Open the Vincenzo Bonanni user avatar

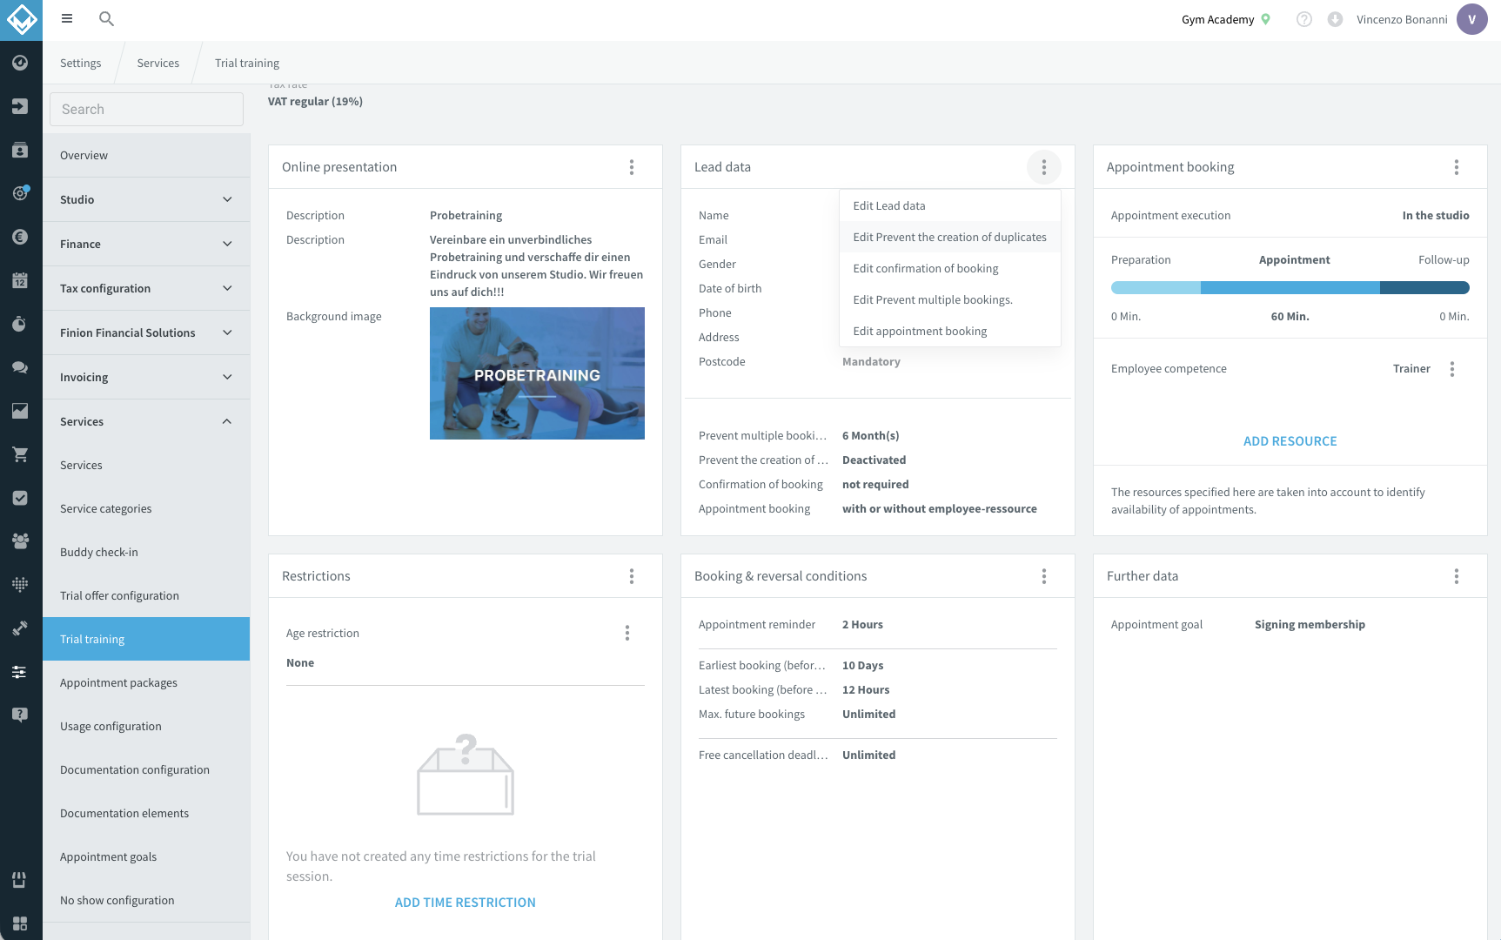[1472, 19]
